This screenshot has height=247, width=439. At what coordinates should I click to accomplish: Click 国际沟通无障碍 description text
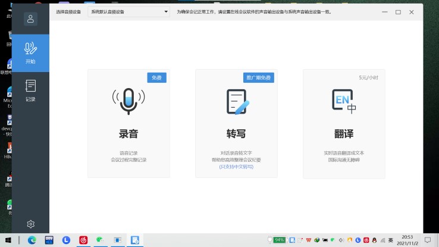pyautogui.click(x=344, y=160)
